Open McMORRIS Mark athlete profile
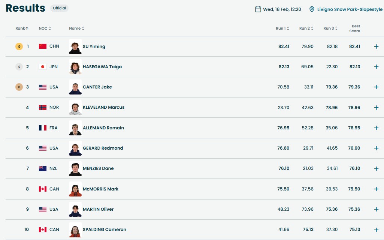Image resolution: width=384 pixels, height=240 pixels. pos(100,189)
